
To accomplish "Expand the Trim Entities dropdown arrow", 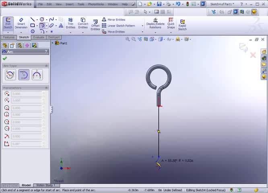I will click(x=70, y=32).
